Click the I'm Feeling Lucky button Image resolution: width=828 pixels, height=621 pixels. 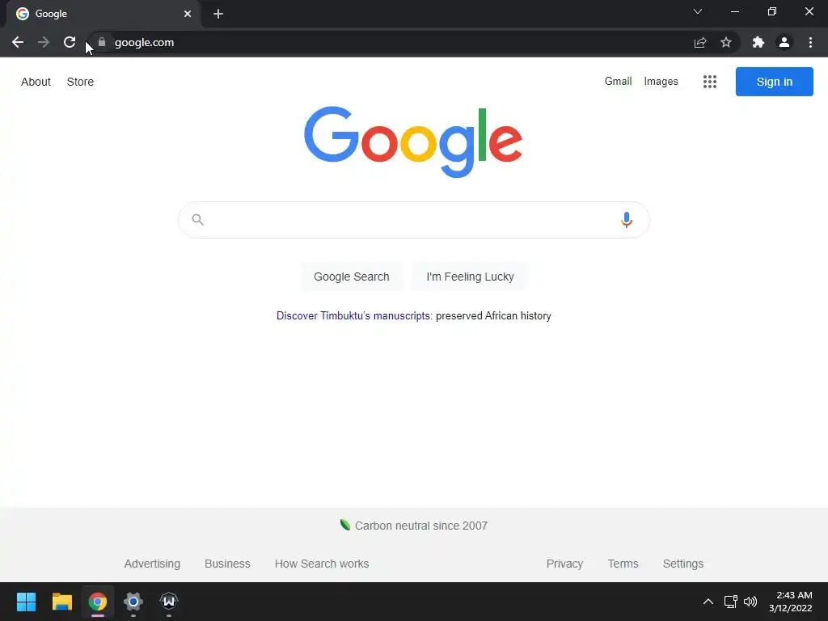click(470, 277)
